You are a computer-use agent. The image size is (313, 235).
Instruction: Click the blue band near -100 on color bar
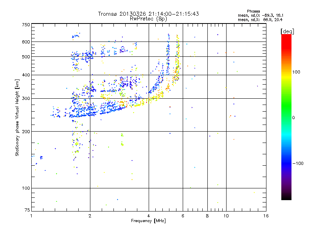tap(286, 163)
